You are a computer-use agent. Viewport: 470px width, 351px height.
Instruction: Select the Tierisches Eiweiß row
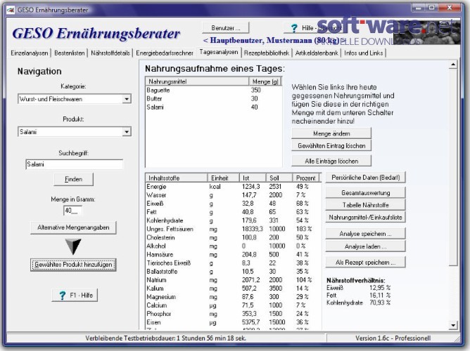233,263
